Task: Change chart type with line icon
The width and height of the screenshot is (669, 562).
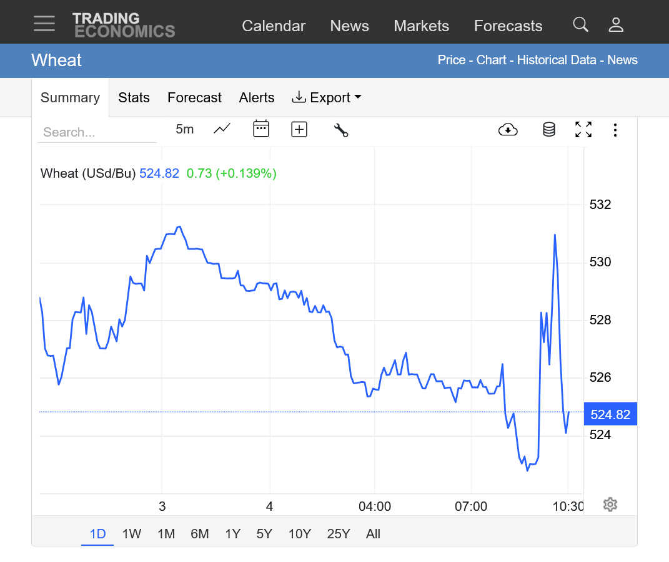Action: [222, 129]
